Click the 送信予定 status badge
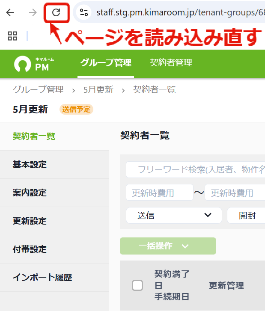The width and height of the screenshot is (265, 311). [76, 109]
